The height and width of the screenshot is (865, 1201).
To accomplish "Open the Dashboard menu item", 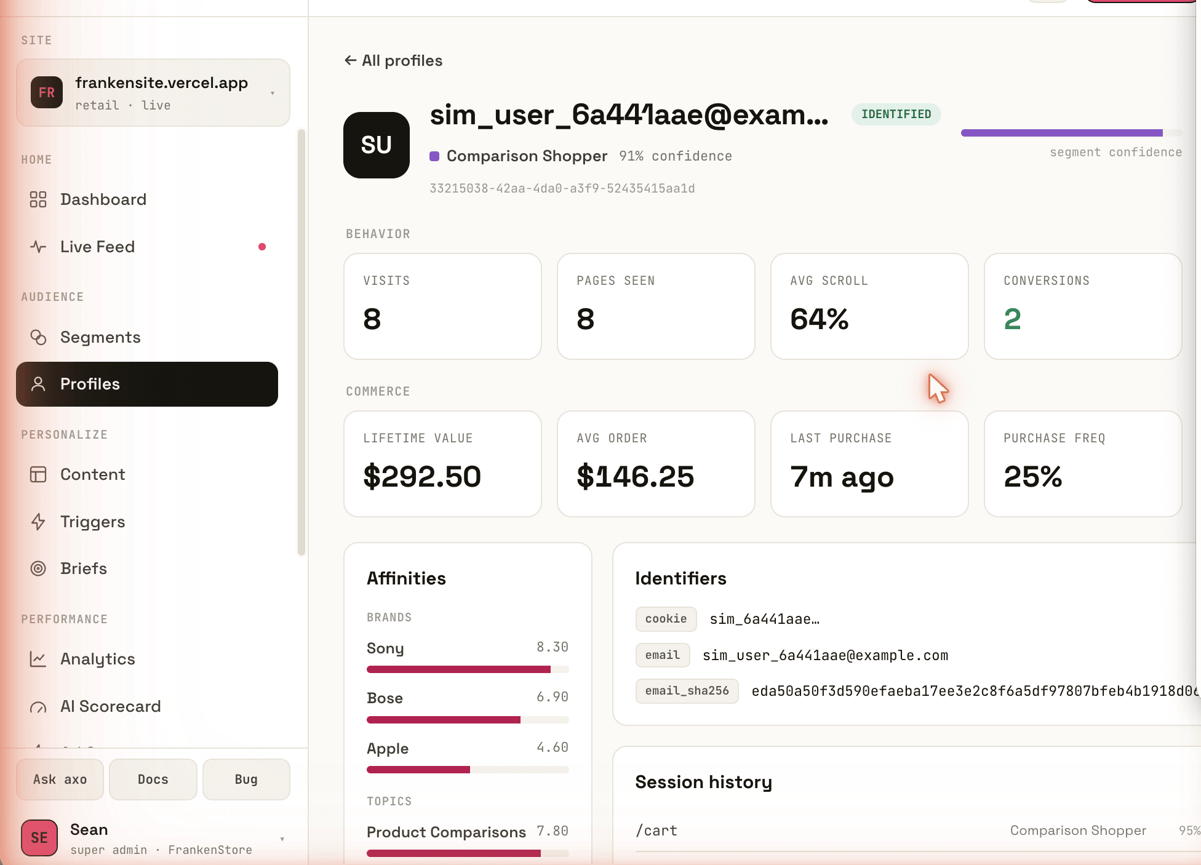I will click(147, 199).
